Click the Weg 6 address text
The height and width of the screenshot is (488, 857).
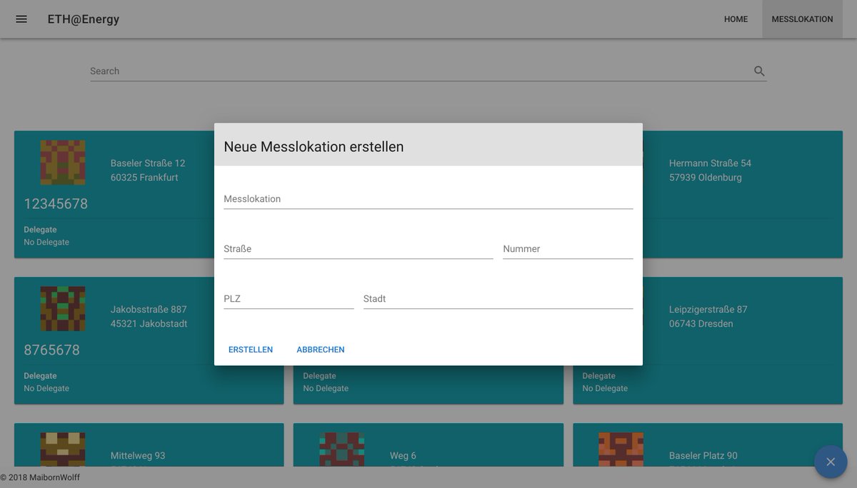click(403, 456)
